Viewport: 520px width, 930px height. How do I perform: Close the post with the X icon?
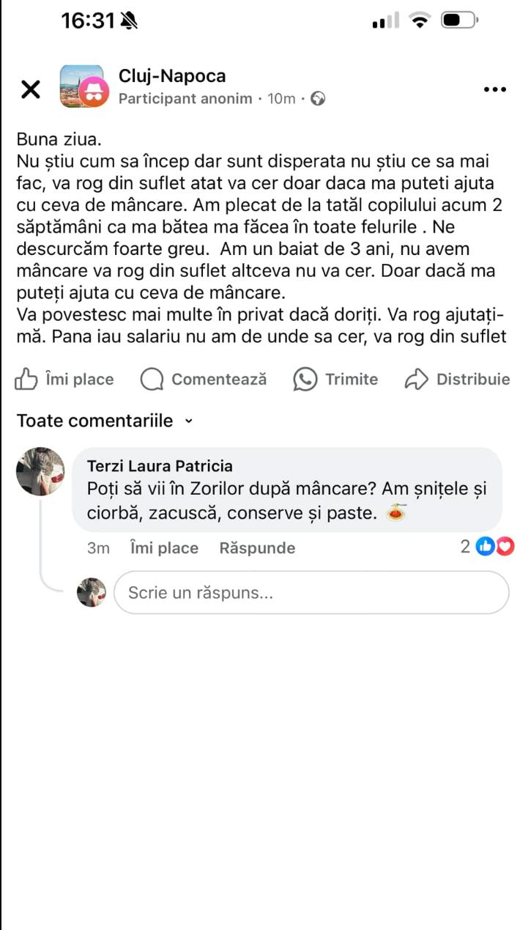(x=31, y=89)
